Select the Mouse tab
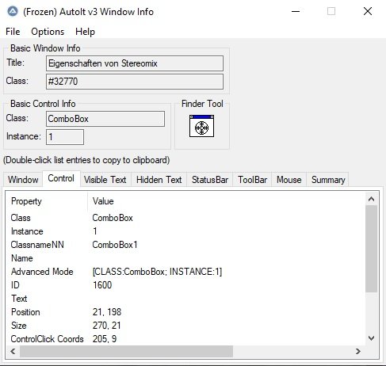This screenshot has width=386, height=366. (x=289, y=180)
